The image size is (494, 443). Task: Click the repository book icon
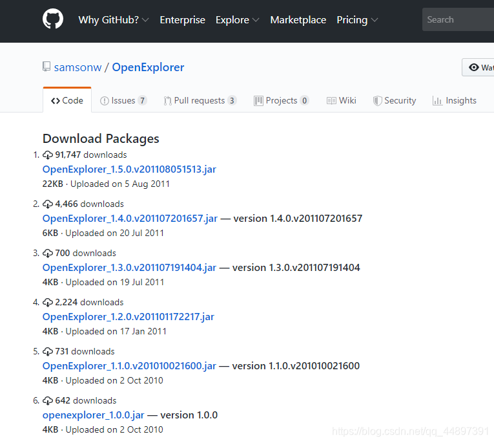tap(46, 67)
